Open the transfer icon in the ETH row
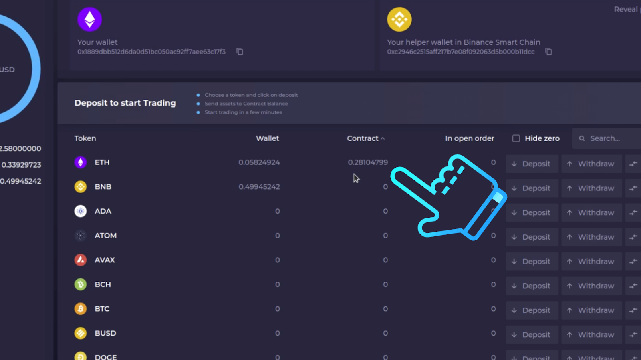This screenshot has height=360, width=641. tap(633, 164)
